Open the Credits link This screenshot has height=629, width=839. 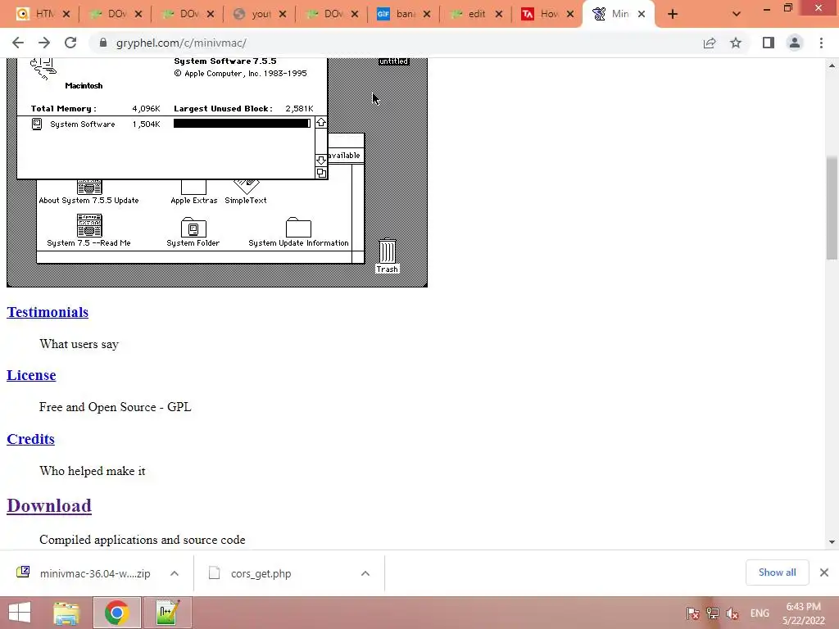(30, 439)
